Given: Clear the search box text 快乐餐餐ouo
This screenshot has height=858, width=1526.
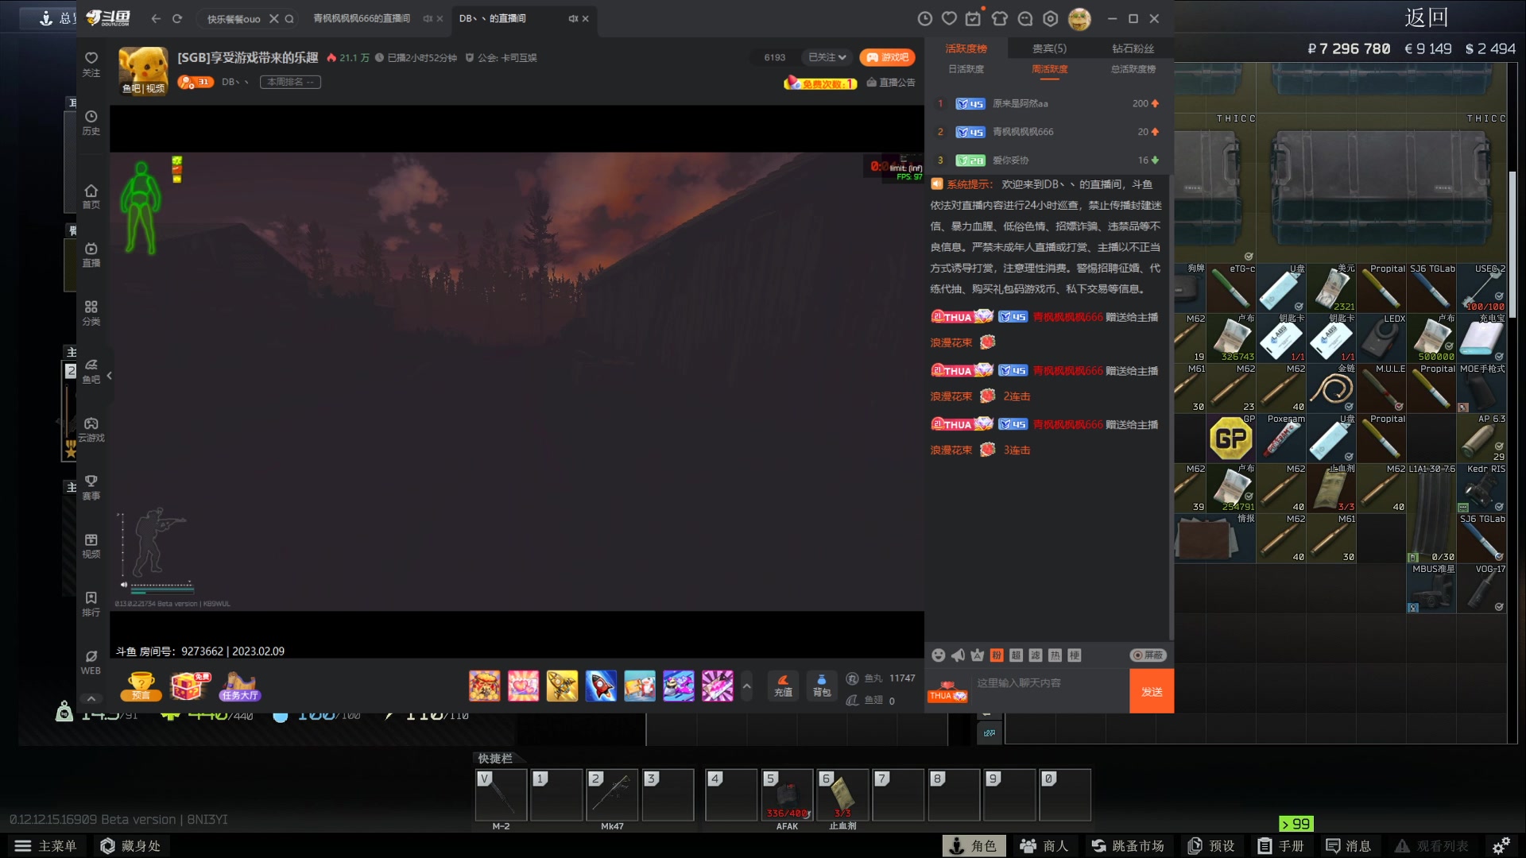Looking at the screenshot, I should (x=273, y=18).
